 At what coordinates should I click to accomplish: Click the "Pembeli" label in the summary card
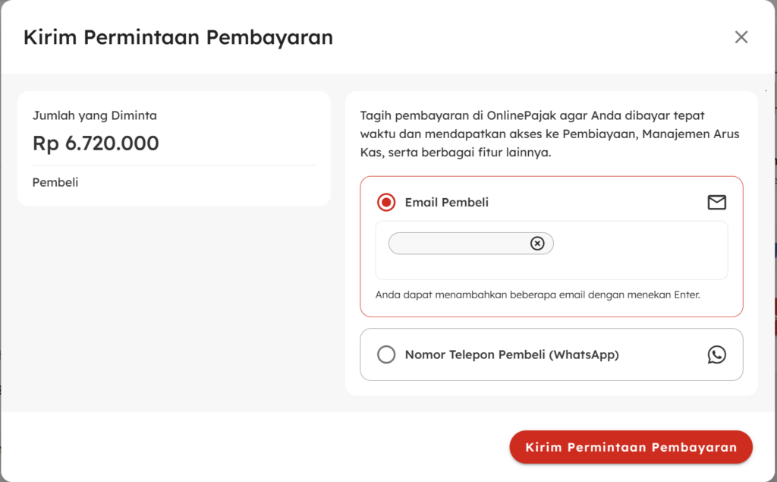tap(55, 182)
